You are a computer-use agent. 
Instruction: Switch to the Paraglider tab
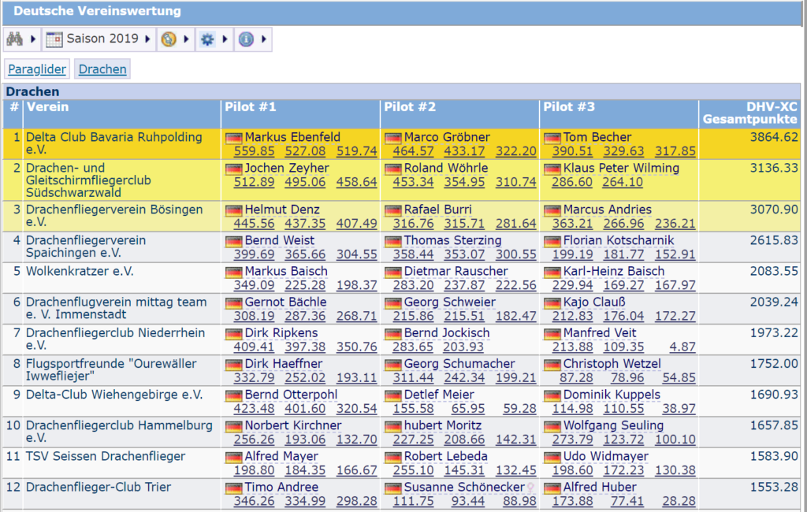[x=37, y=69]
